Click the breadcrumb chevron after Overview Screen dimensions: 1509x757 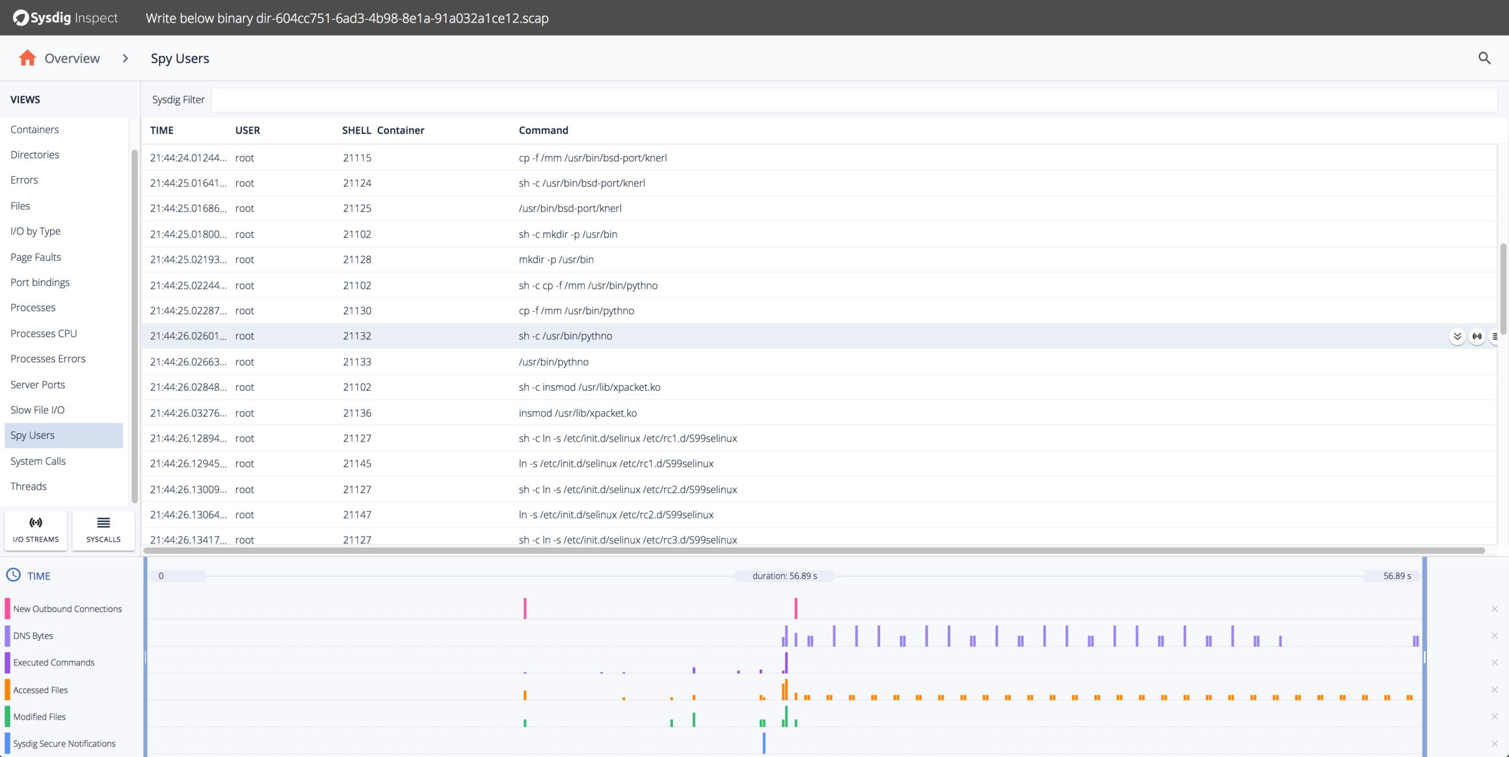pos(126,58)
